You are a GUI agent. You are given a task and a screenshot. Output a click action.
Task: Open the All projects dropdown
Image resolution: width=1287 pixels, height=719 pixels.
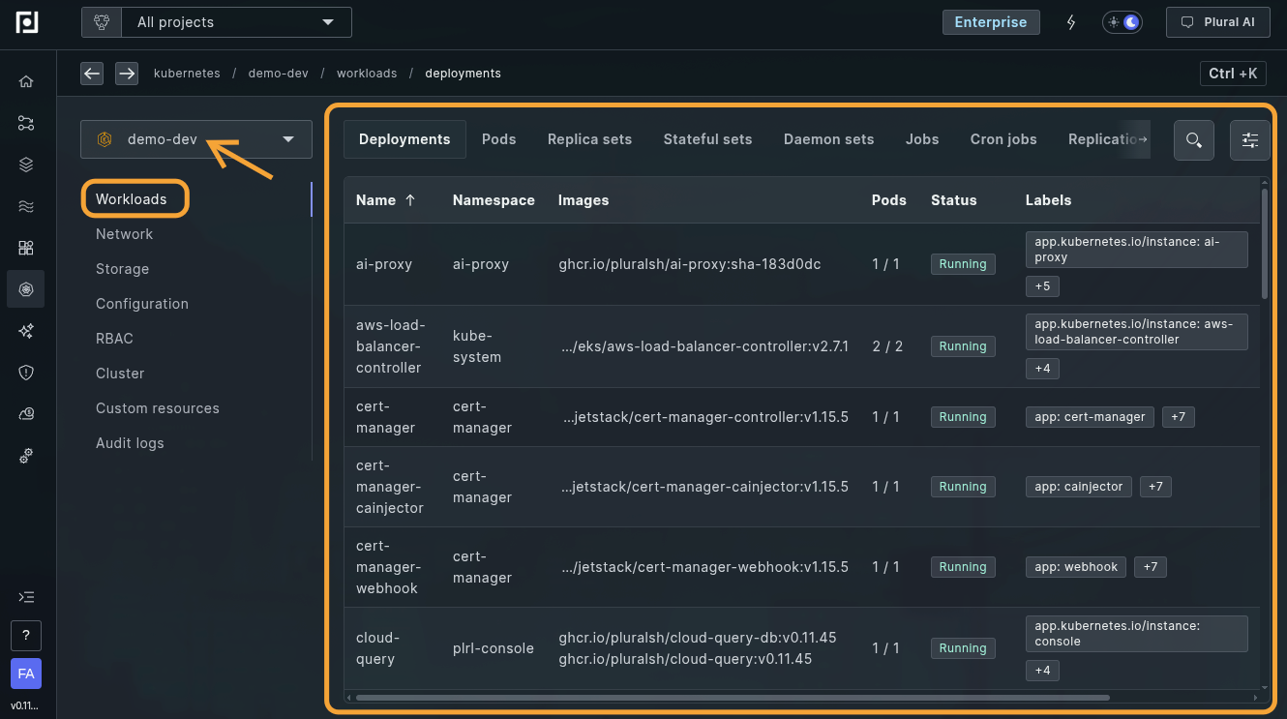click(216, 22)
